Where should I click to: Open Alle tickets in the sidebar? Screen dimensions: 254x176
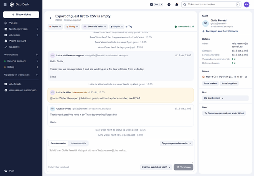[x=21, y=84]
